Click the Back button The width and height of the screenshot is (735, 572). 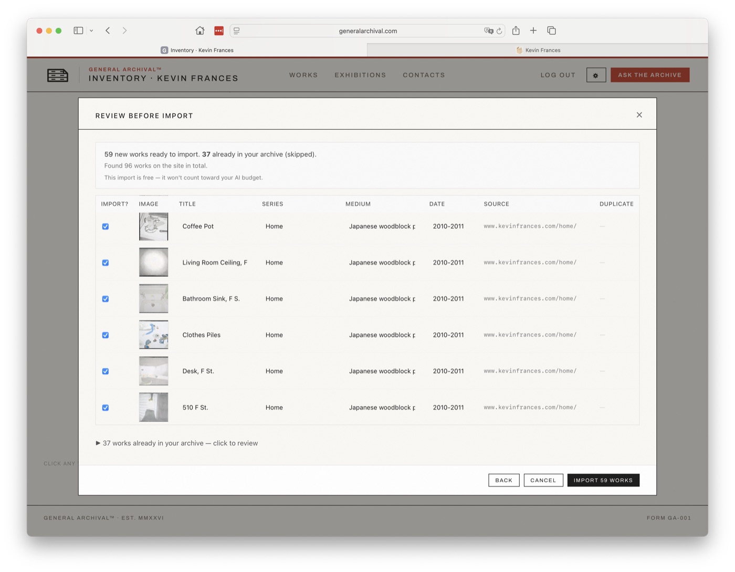504,480
